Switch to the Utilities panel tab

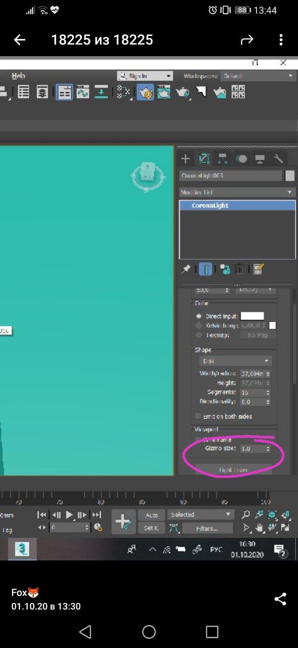tap(278, 159)
